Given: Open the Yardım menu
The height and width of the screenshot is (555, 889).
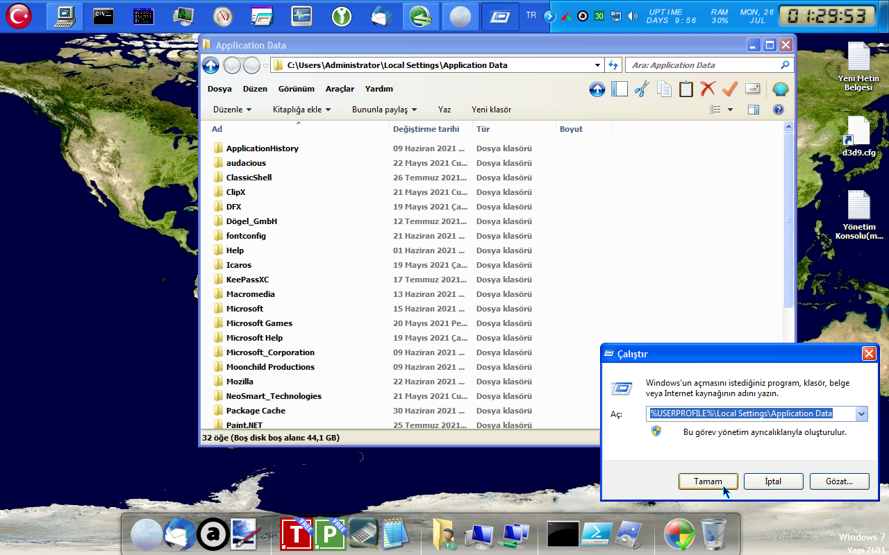Looking at the screenshot, I should tap(379, 89).
